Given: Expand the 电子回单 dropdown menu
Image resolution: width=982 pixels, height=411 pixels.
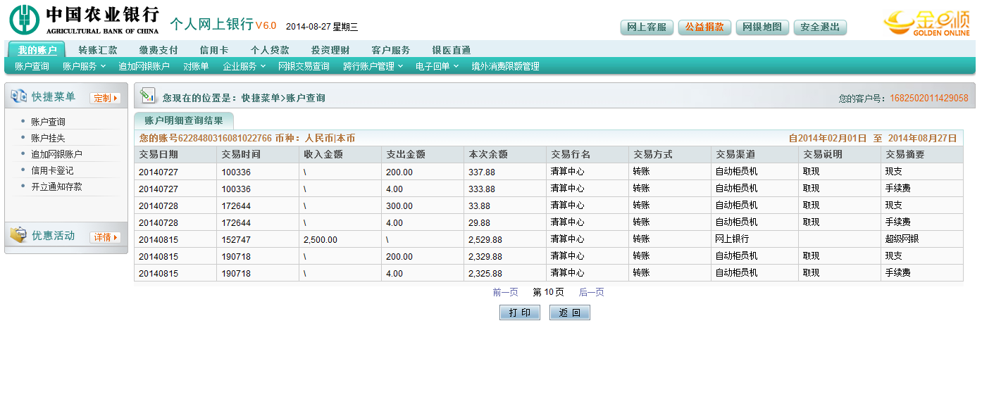Looking at the screenshot, I should (x=437, y=66).
